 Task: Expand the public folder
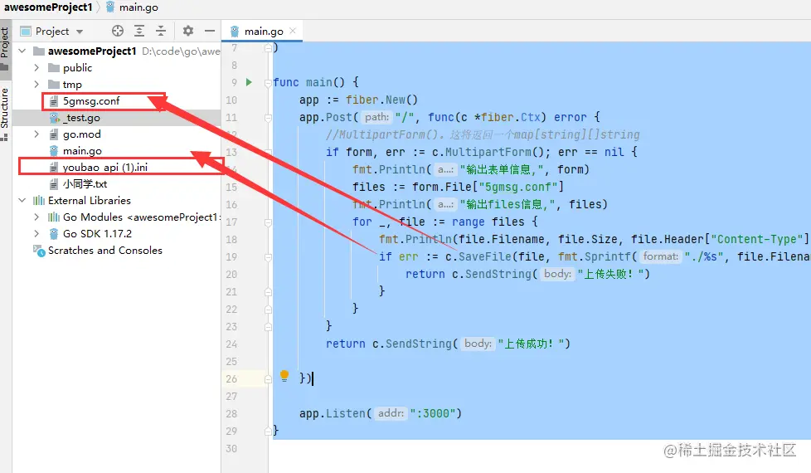click(36, 68)
